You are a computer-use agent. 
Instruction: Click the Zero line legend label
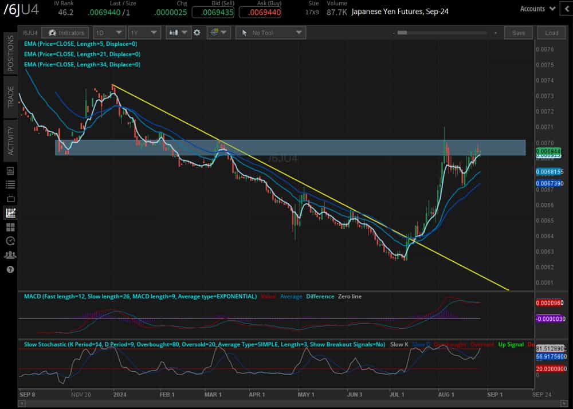(350, 296)
